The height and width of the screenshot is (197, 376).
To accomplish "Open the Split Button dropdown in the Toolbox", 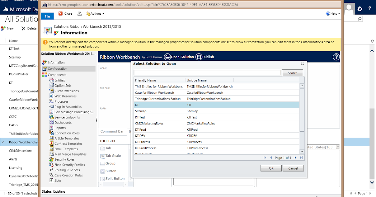I will tap(113, 178).
